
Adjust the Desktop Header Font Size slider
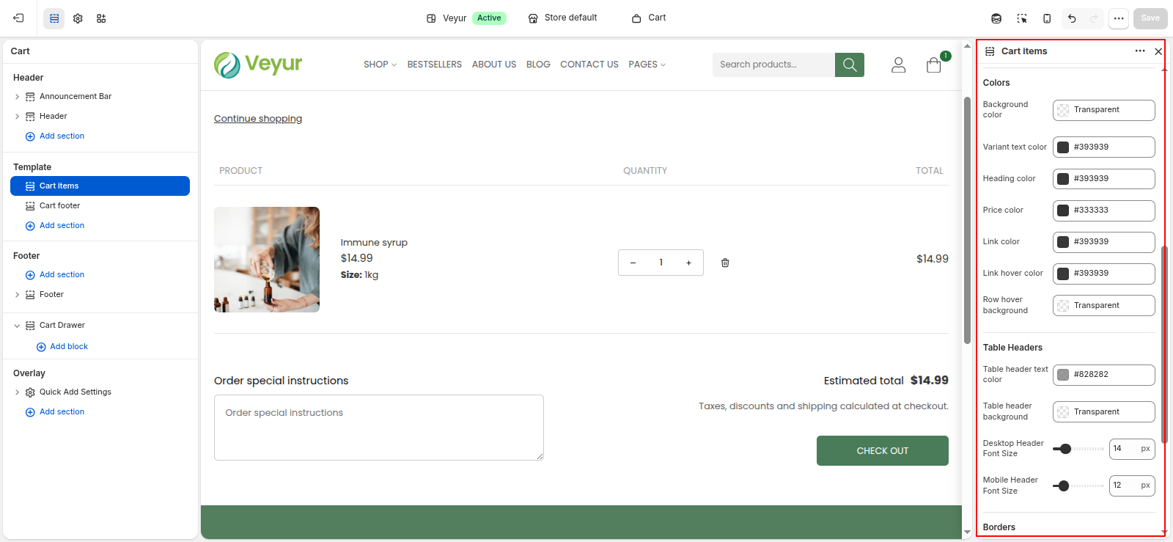1078,449
